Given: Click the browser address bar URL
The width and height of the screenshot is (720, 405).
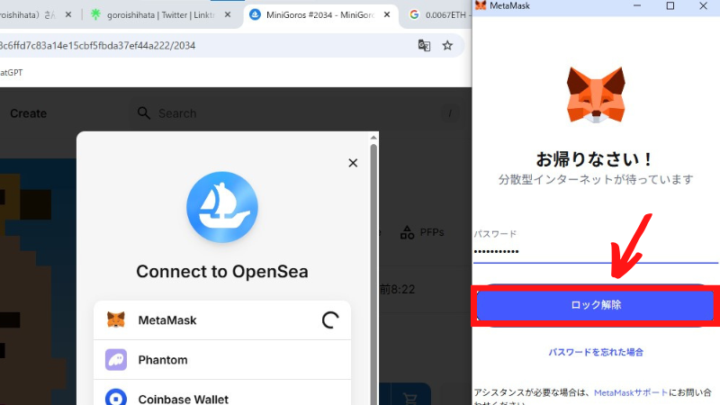Looking at the screenshot, I should tap(98, 46).
